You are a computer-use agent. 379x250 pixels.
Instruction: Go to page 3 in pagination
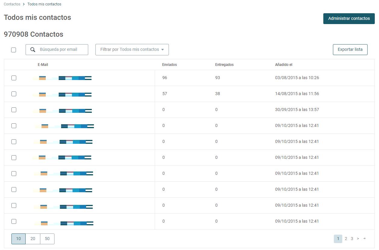coord(352,239)
